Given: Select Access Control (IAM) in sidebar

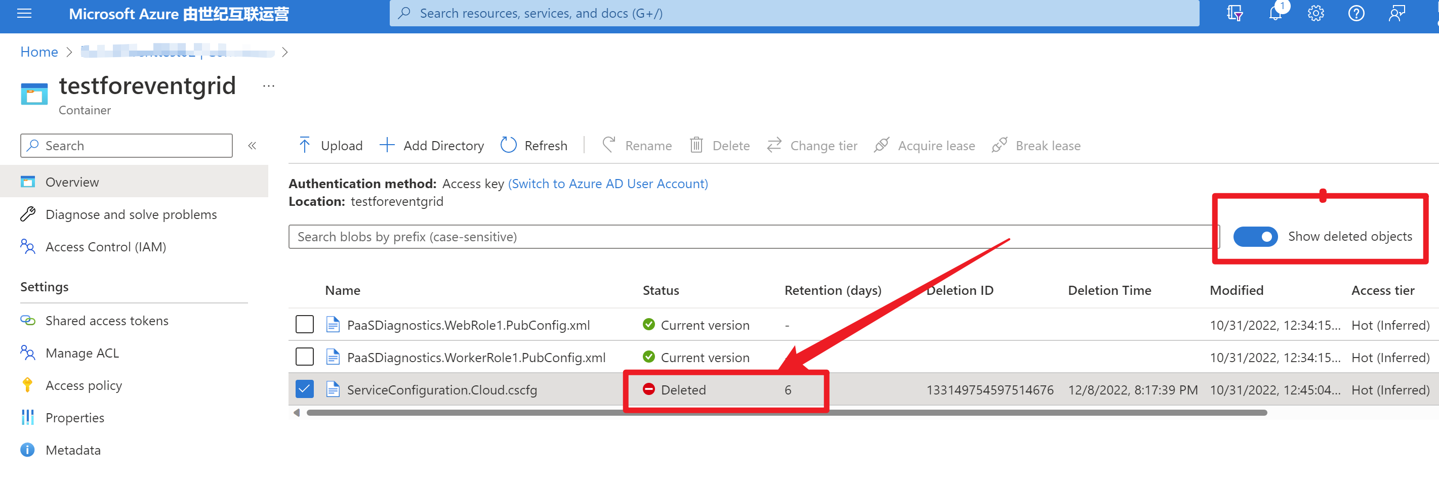Looking at the screenshot, I should pos(106,247).
